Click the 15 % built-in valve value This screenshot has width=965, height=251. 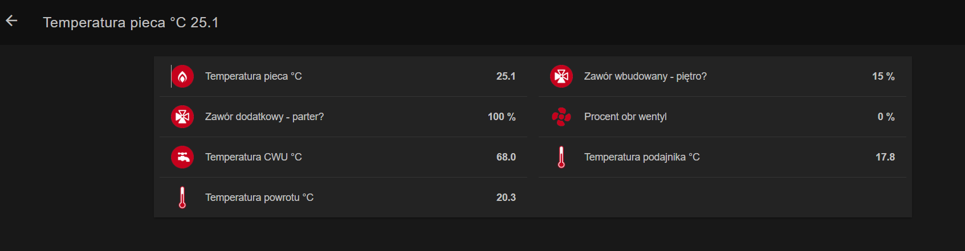click(x=883, y=76)
